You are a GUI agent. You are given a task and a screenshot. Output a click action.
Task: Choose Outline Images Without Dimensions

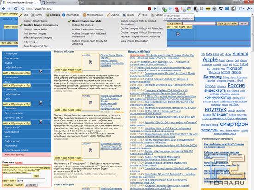pyautogui.click(x=141, y=32)
